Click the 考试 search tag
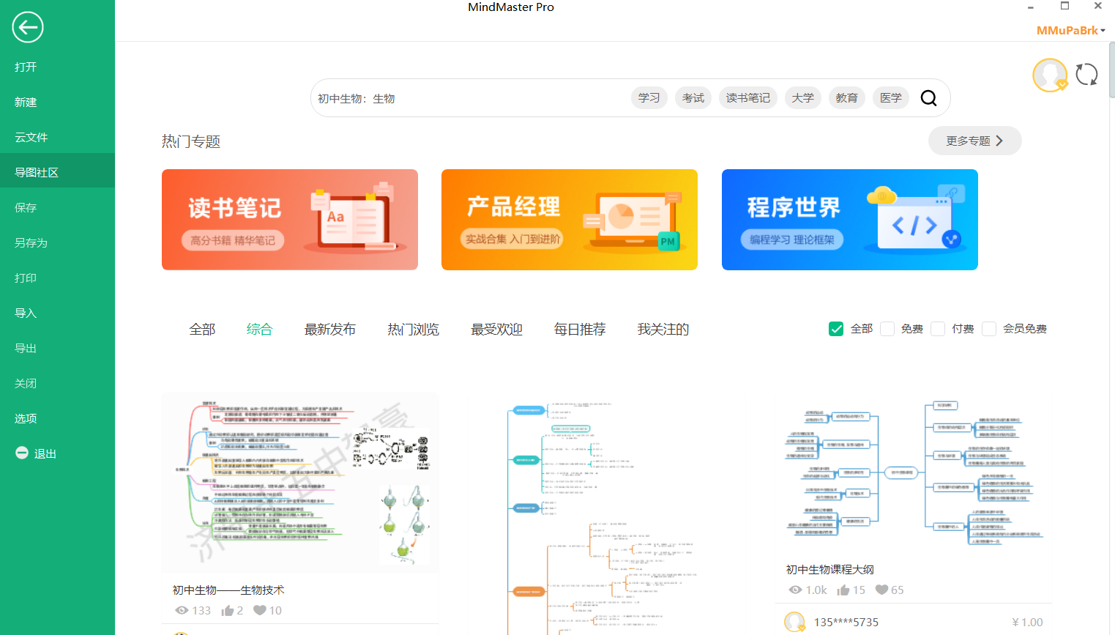The height and width of the screenshot is (635, 1115). tap(693, 98)
